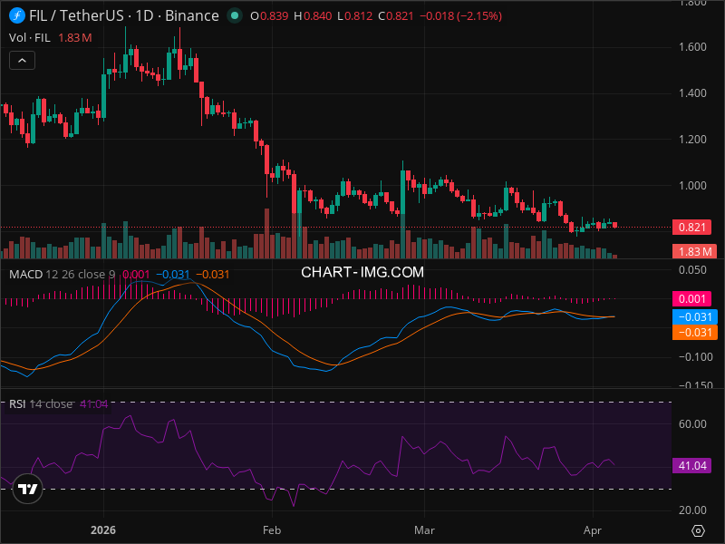Click the MACD 12 26 close 9 legend
This screenshot has width=725, height=544.
pos(63,275)
